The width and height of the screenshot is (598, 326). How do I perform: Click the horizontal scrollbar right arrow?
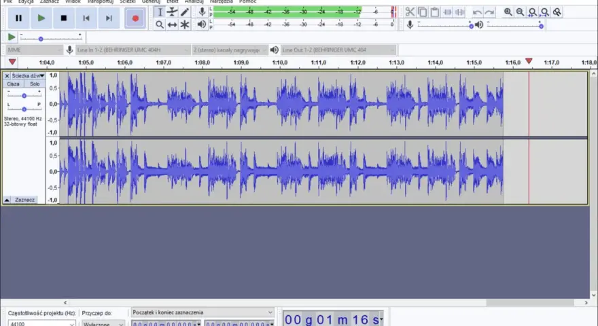[x=586, y=302]
